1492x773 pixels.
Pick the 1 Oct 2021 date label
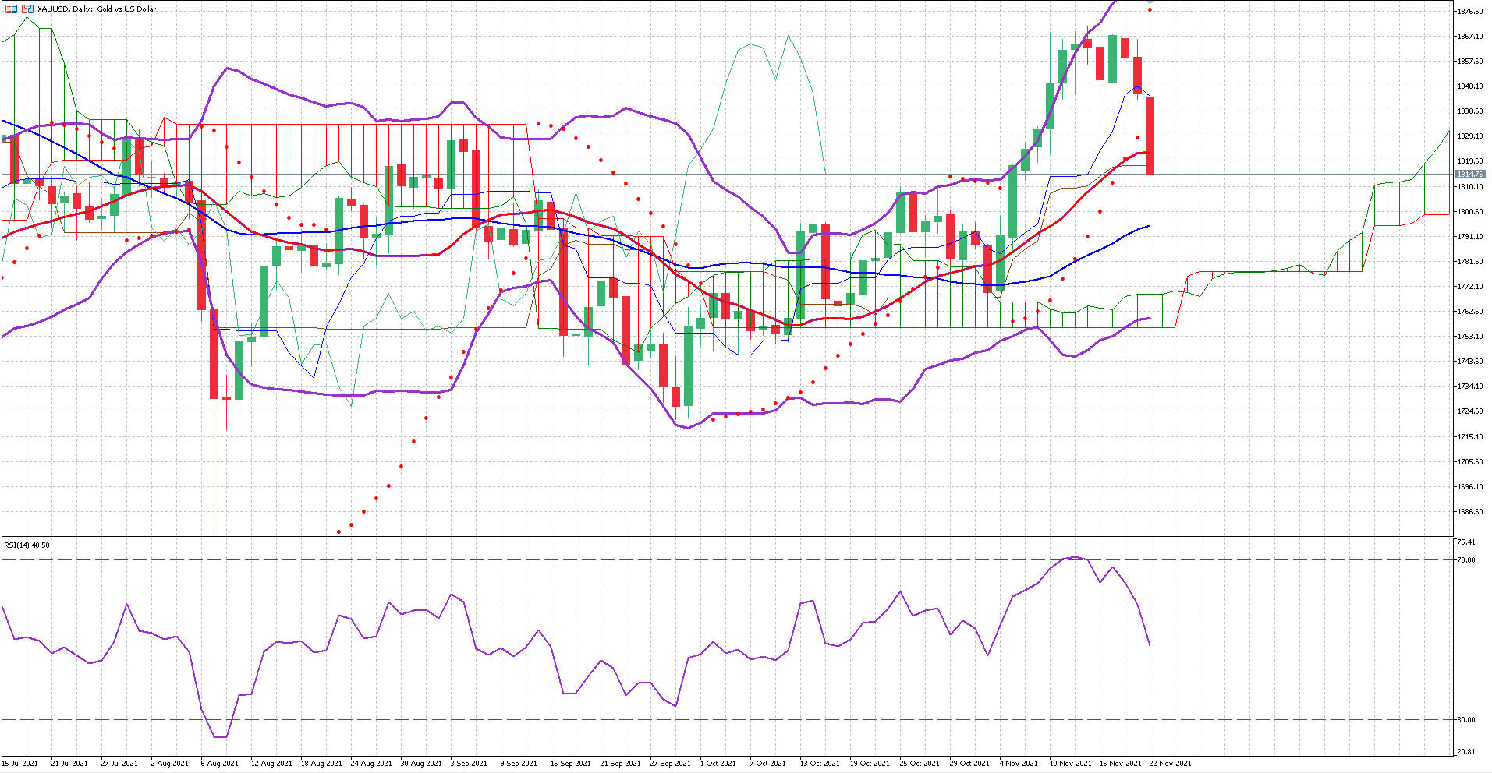(718, 763)
